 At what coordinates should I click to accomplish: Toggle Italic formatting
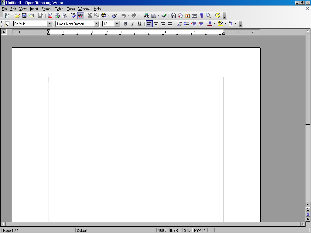[x=133, y=24]
